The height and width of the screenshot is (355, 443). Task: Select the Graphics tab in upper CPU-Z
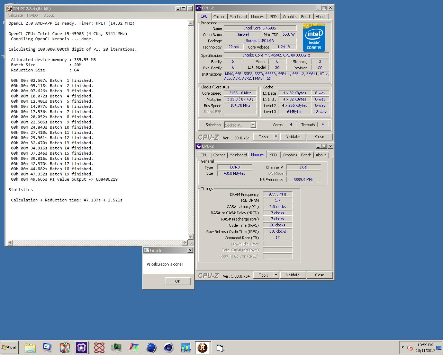[x=290, y=17]
